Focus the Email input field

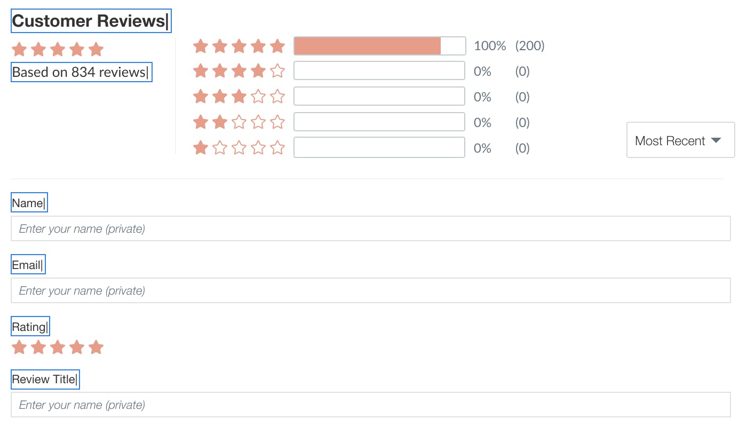pyautogui.click(x=371, y=290)
